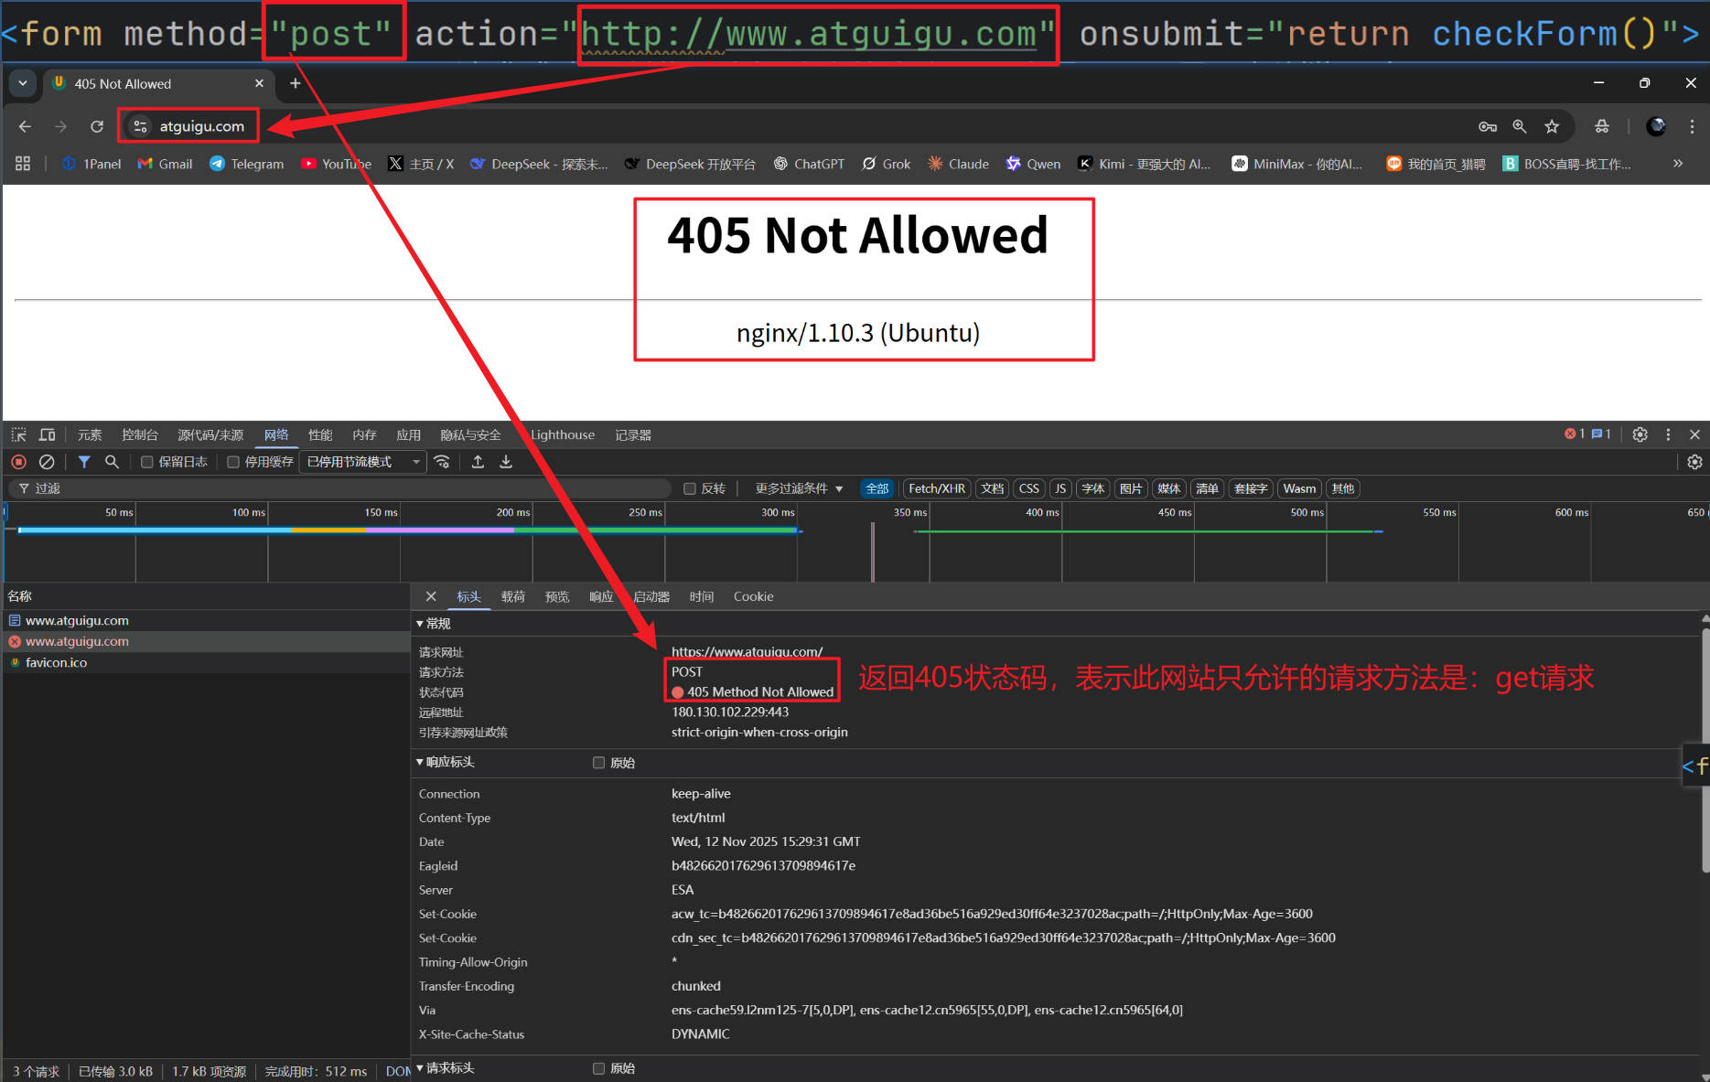The width and height of the screenshot is (1710, 1082).
Task: Open DevTools settings gear
Action: click(1640, 435)
